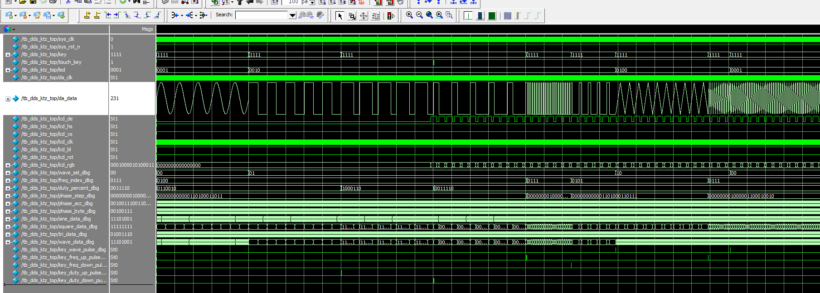The width and height of the screenshot is (820, 293).
Task: Expand the tb_dds_ktz_top/led signal
Action: pos(8,70)
